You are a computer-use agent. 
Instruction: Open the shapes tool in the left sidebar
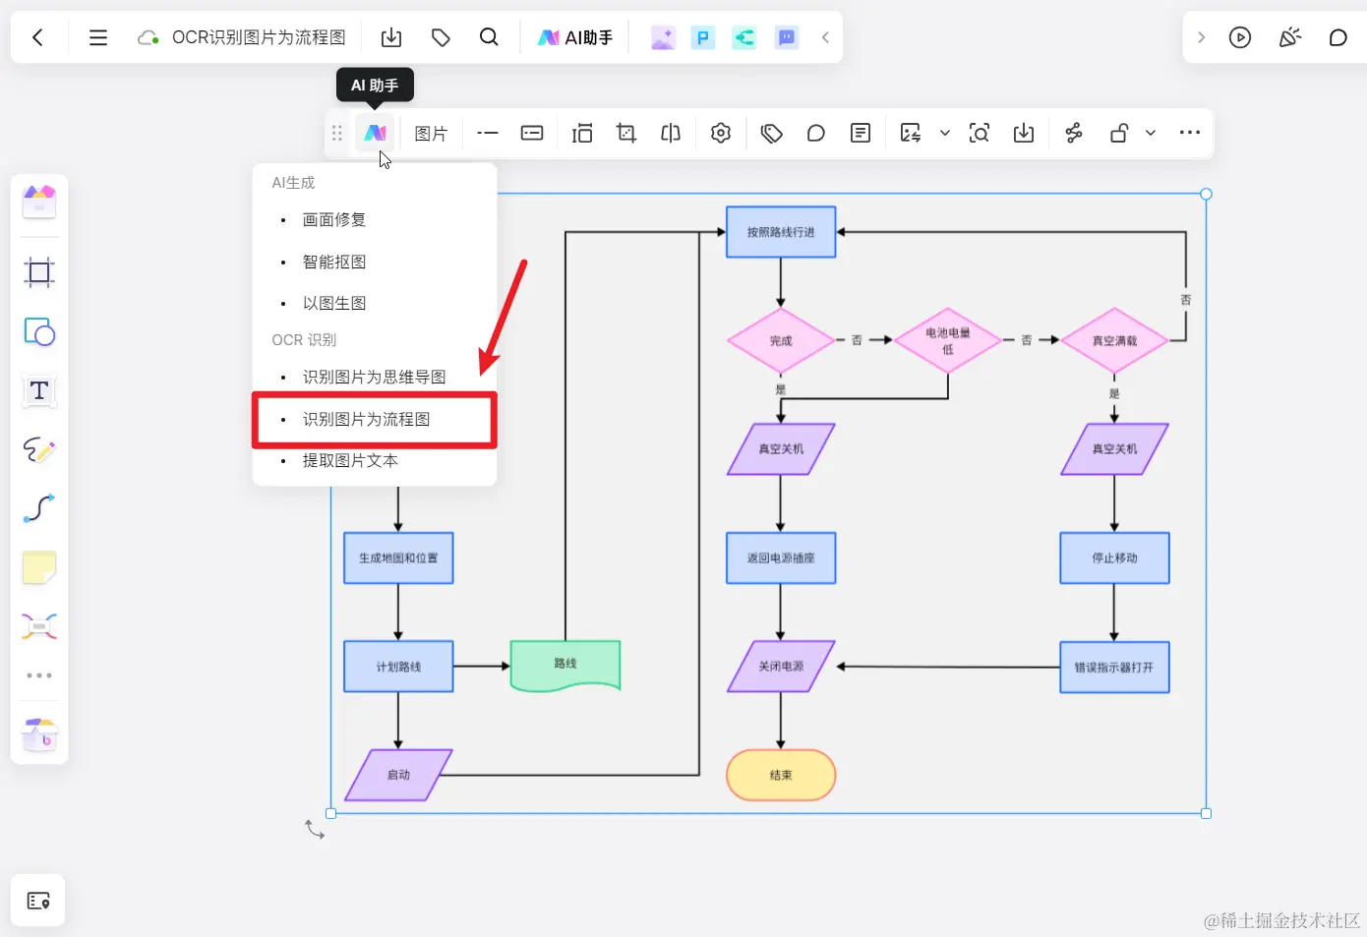point(38,331)
